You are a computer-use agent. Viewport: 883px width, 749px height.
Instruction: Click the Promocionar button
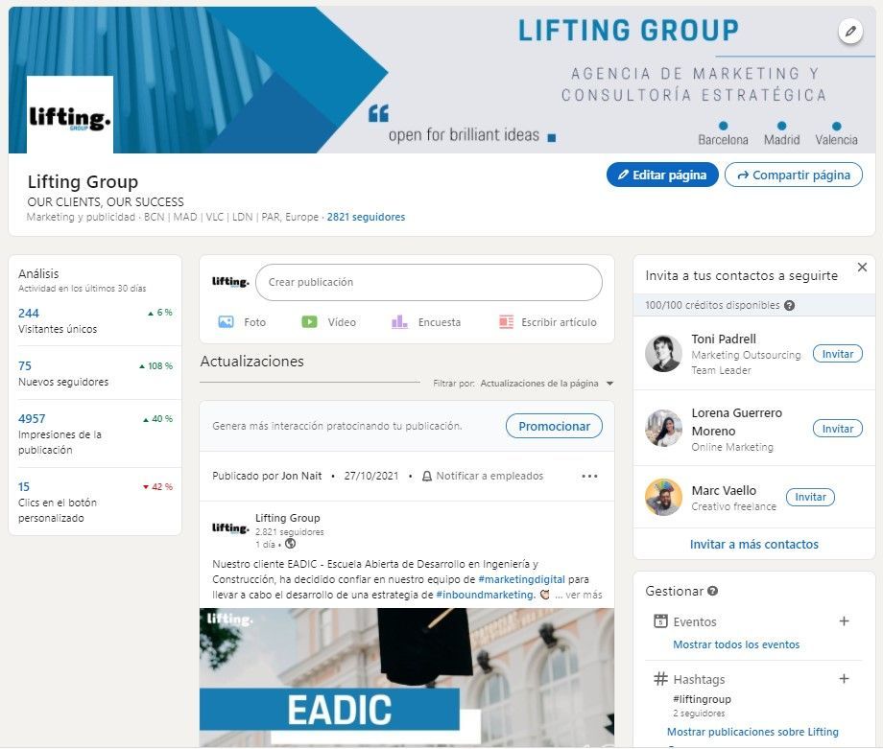[554, 427]
